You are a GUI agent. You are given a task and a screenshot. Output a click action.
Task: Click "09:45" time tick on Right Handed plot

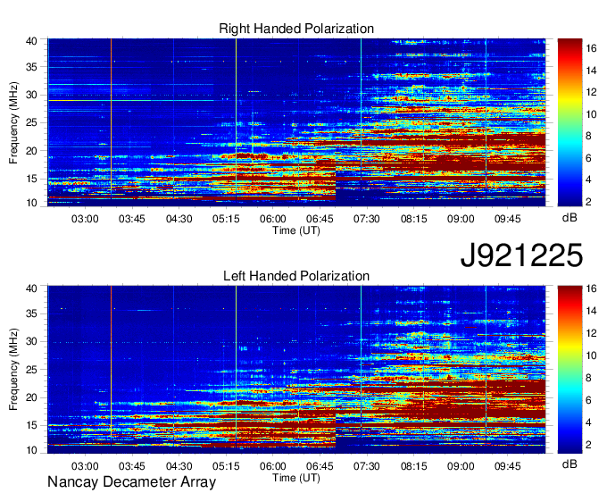508,219
